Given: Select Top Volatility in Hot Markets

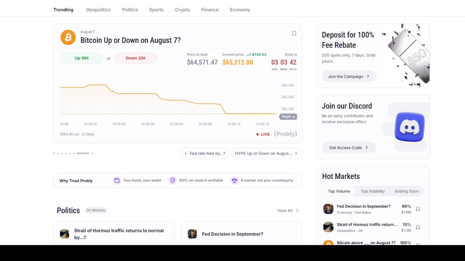Looking at the screenshot, I should (x=373, y=191).
